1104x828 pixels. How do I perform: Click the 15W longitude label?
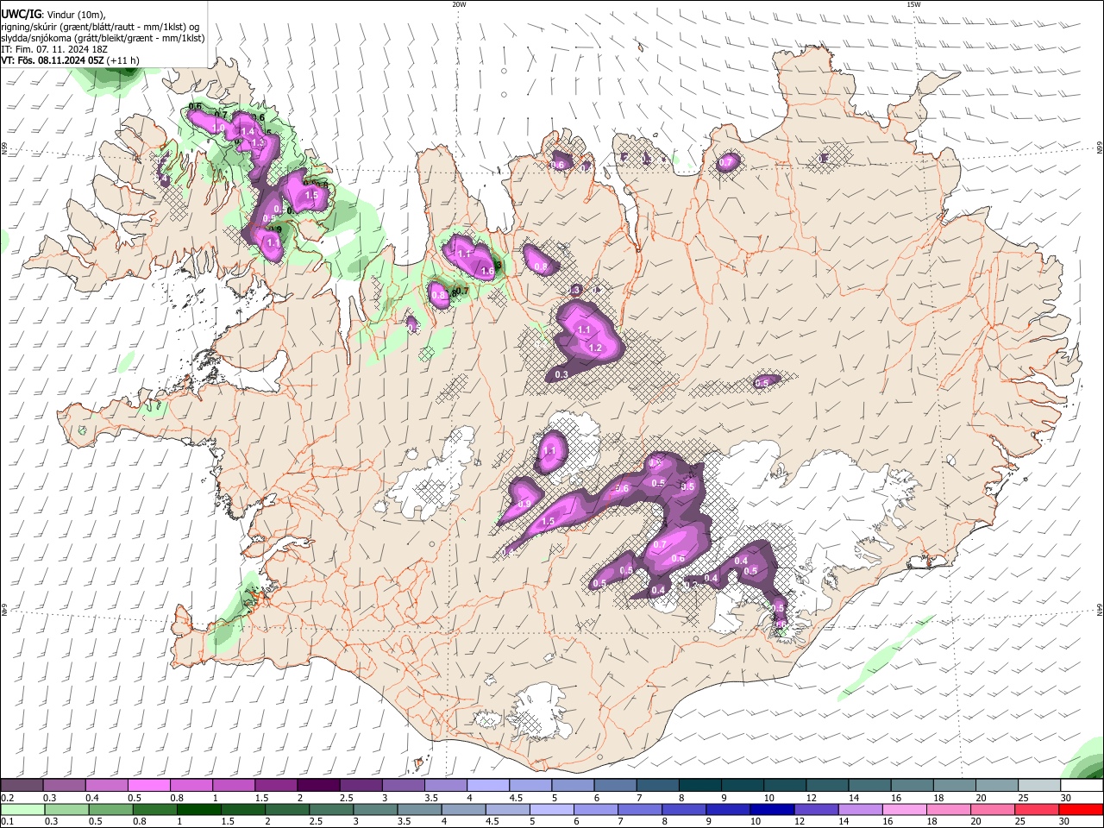coord(913,4)
